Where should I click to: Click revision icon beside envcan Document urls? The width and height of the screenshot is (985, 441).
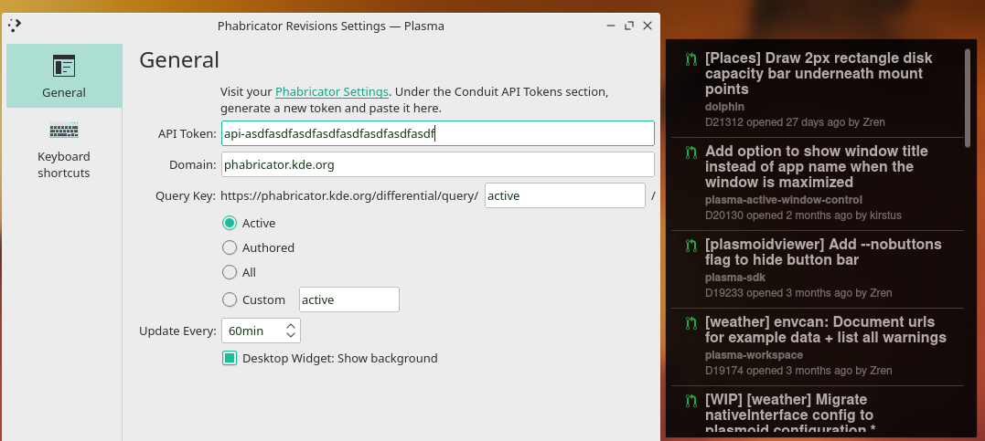691,323
